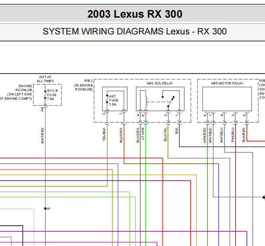265x246 pixels.
Task: Click the 'BLU/YEL' wire label
Action: tap(165, 134)
